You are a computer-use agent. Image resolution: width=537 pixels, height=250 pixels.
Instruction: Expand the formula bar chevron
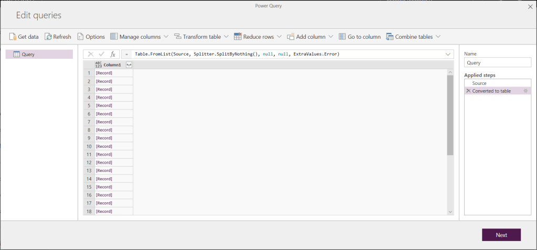[x=448, y=54]
